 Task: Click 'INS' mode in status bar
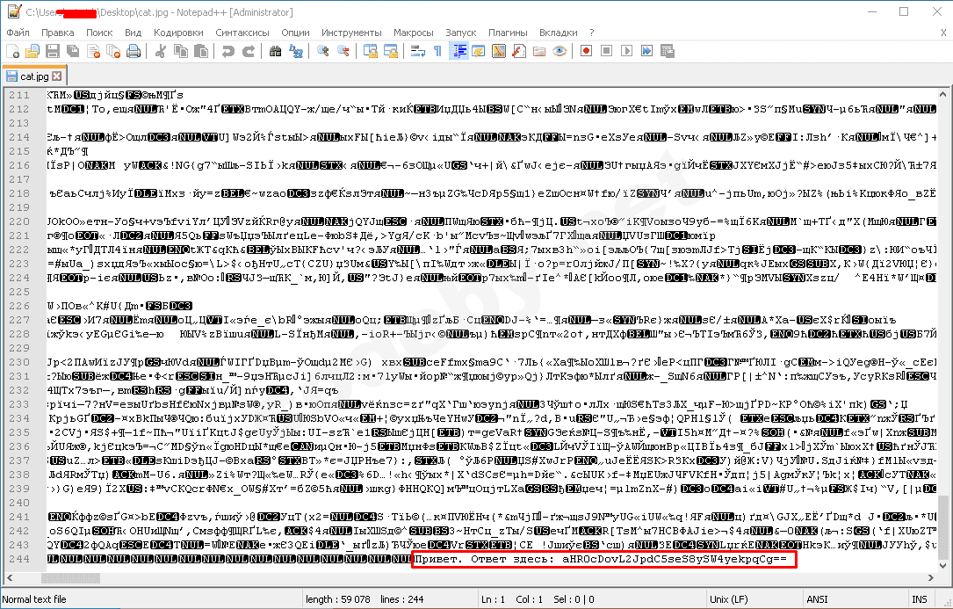[919, 599]
